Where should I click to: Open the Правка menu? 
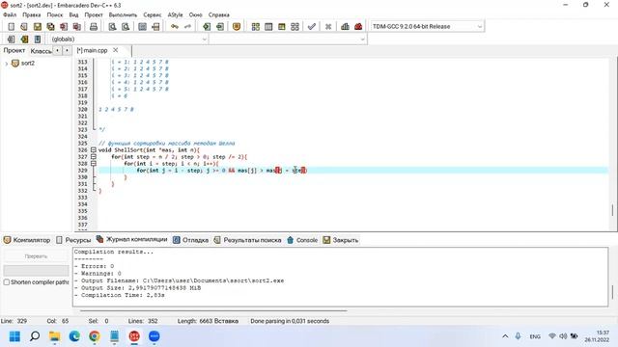[32, 14]
